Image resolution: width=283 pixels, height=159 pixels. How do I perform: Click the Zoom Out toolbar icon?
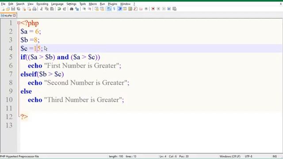(x=89, y=9)
